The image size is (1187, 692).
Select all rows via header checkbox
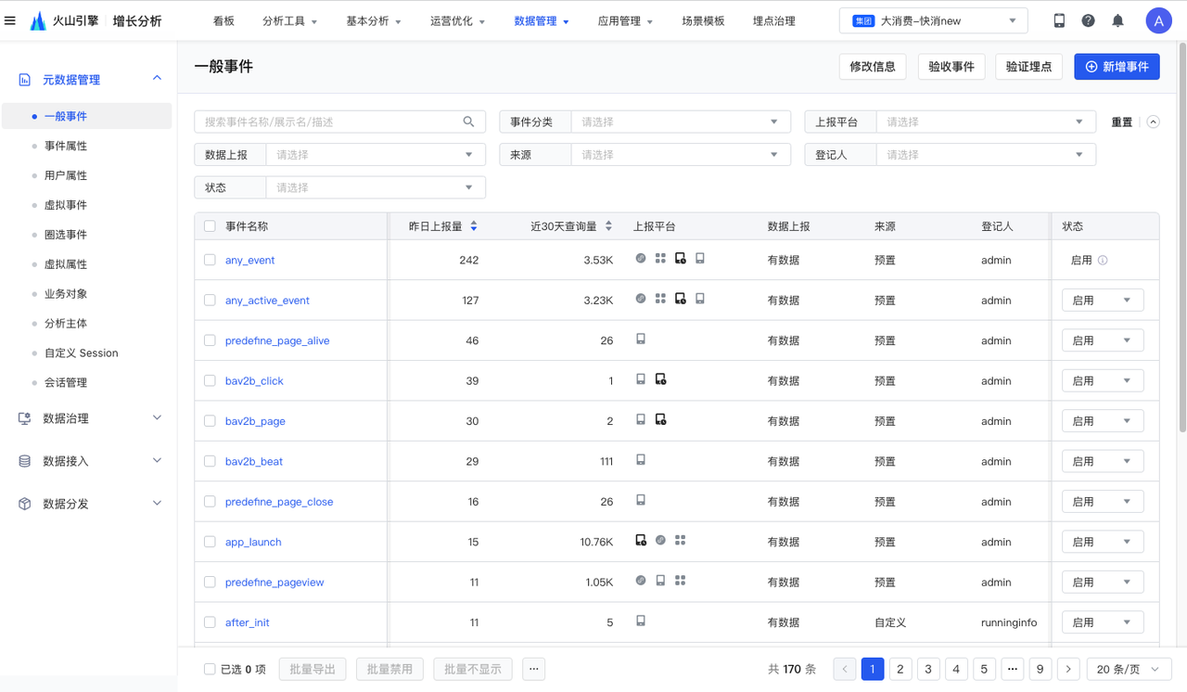(x=210, y=226)
